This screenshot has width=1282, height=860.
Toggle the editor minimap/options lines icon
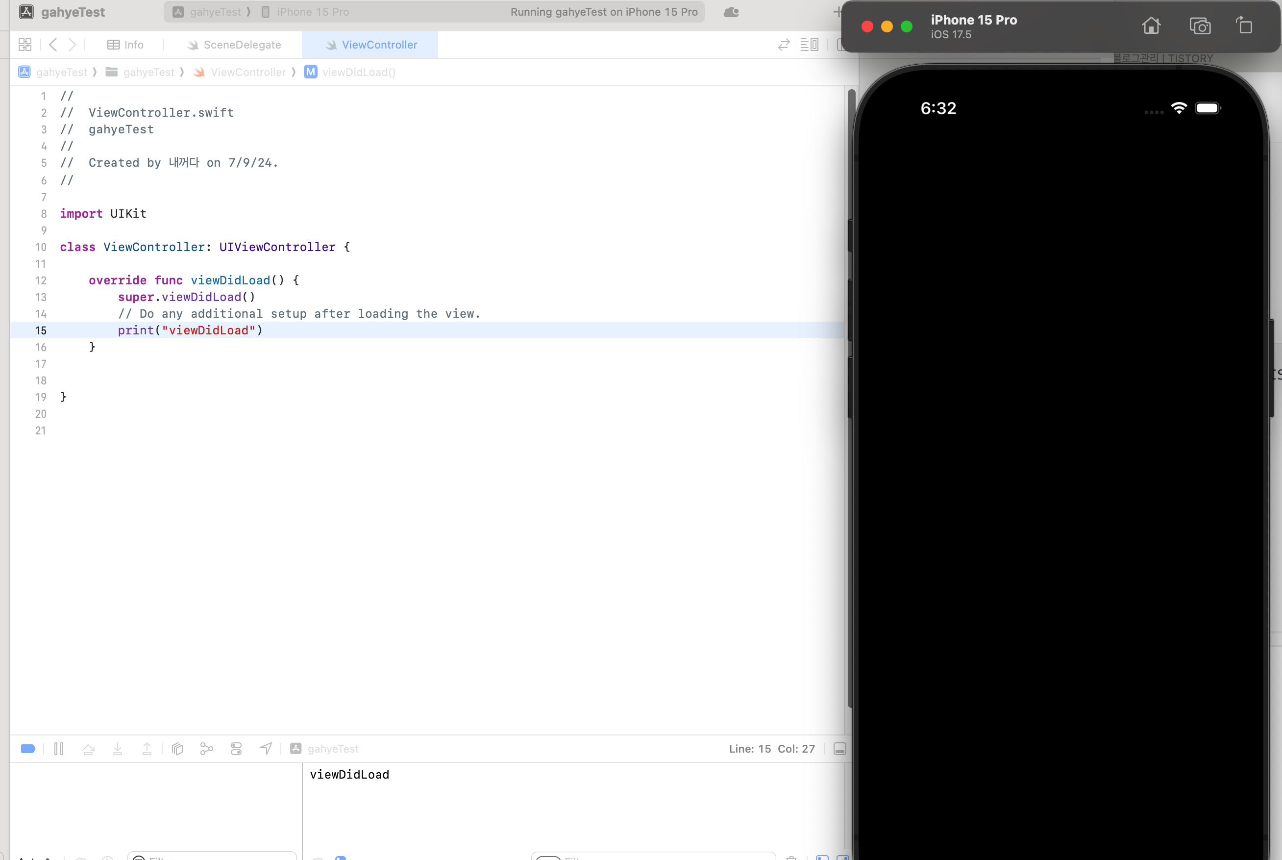tap(809, 45)
